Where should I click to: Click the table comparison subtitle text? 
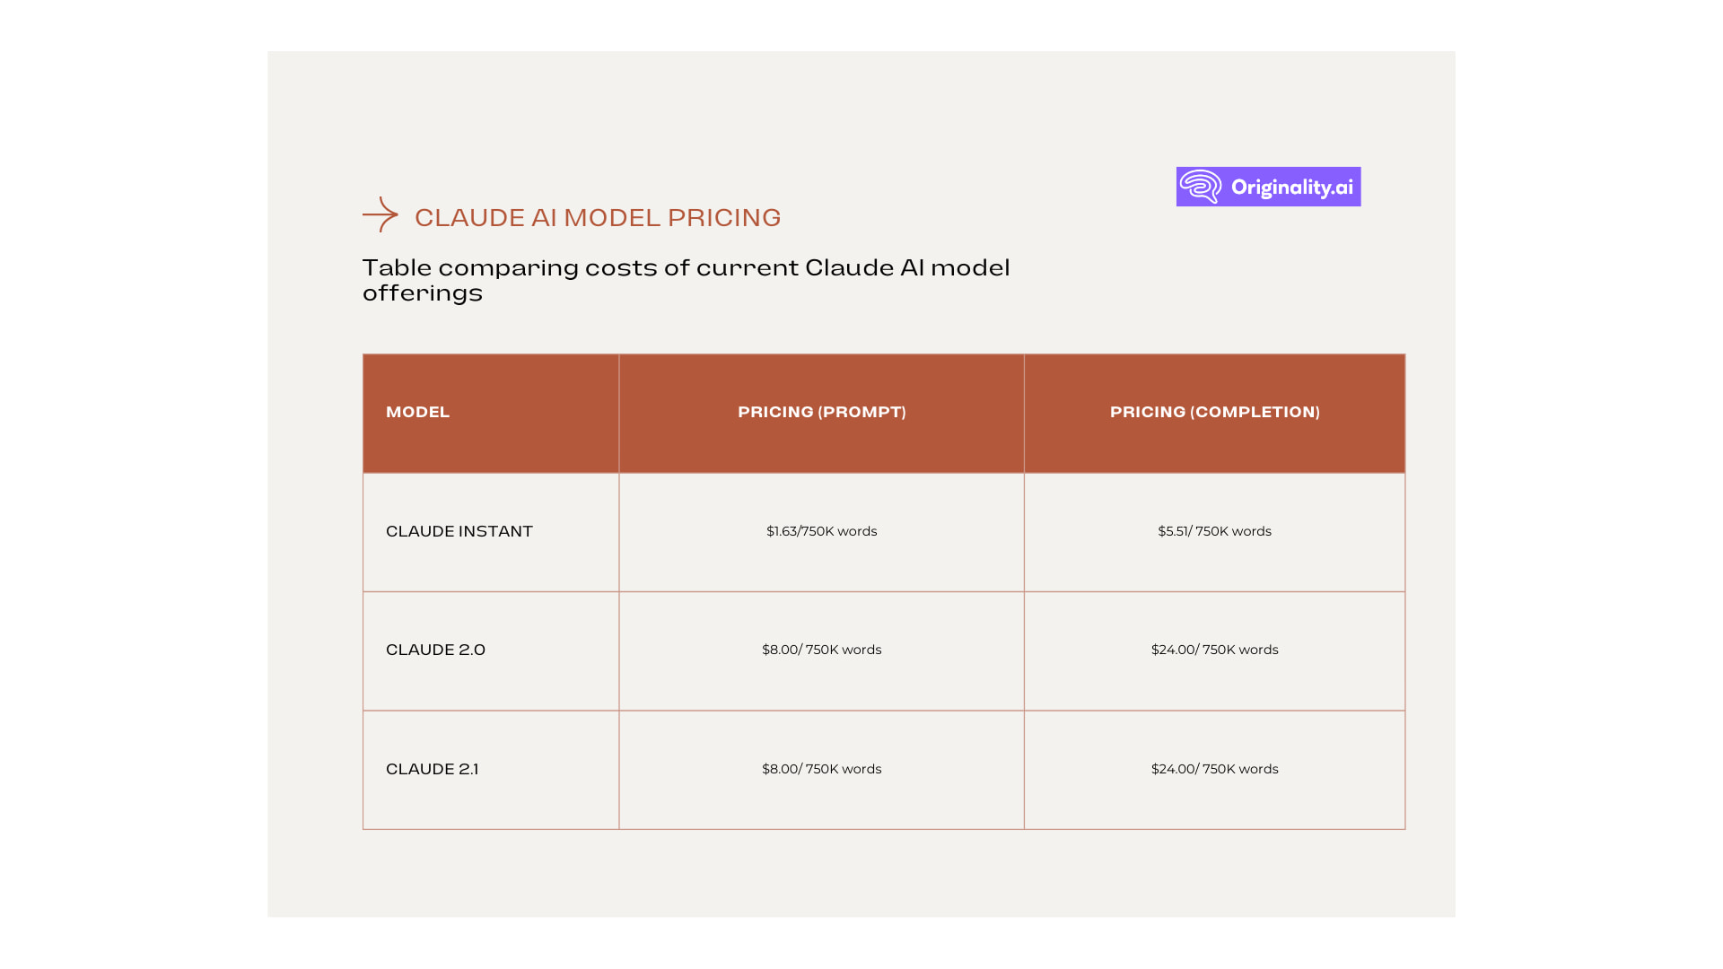coord(686,279)
